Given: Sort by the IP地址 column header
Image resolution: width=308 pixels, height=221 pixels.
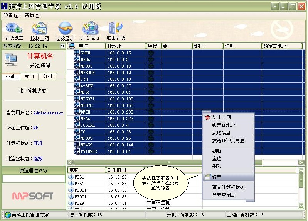Looking at the screenshot, I should [126, 46].
